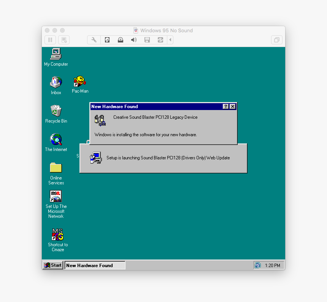Pause the Windows 95 virtual machine

50,40
